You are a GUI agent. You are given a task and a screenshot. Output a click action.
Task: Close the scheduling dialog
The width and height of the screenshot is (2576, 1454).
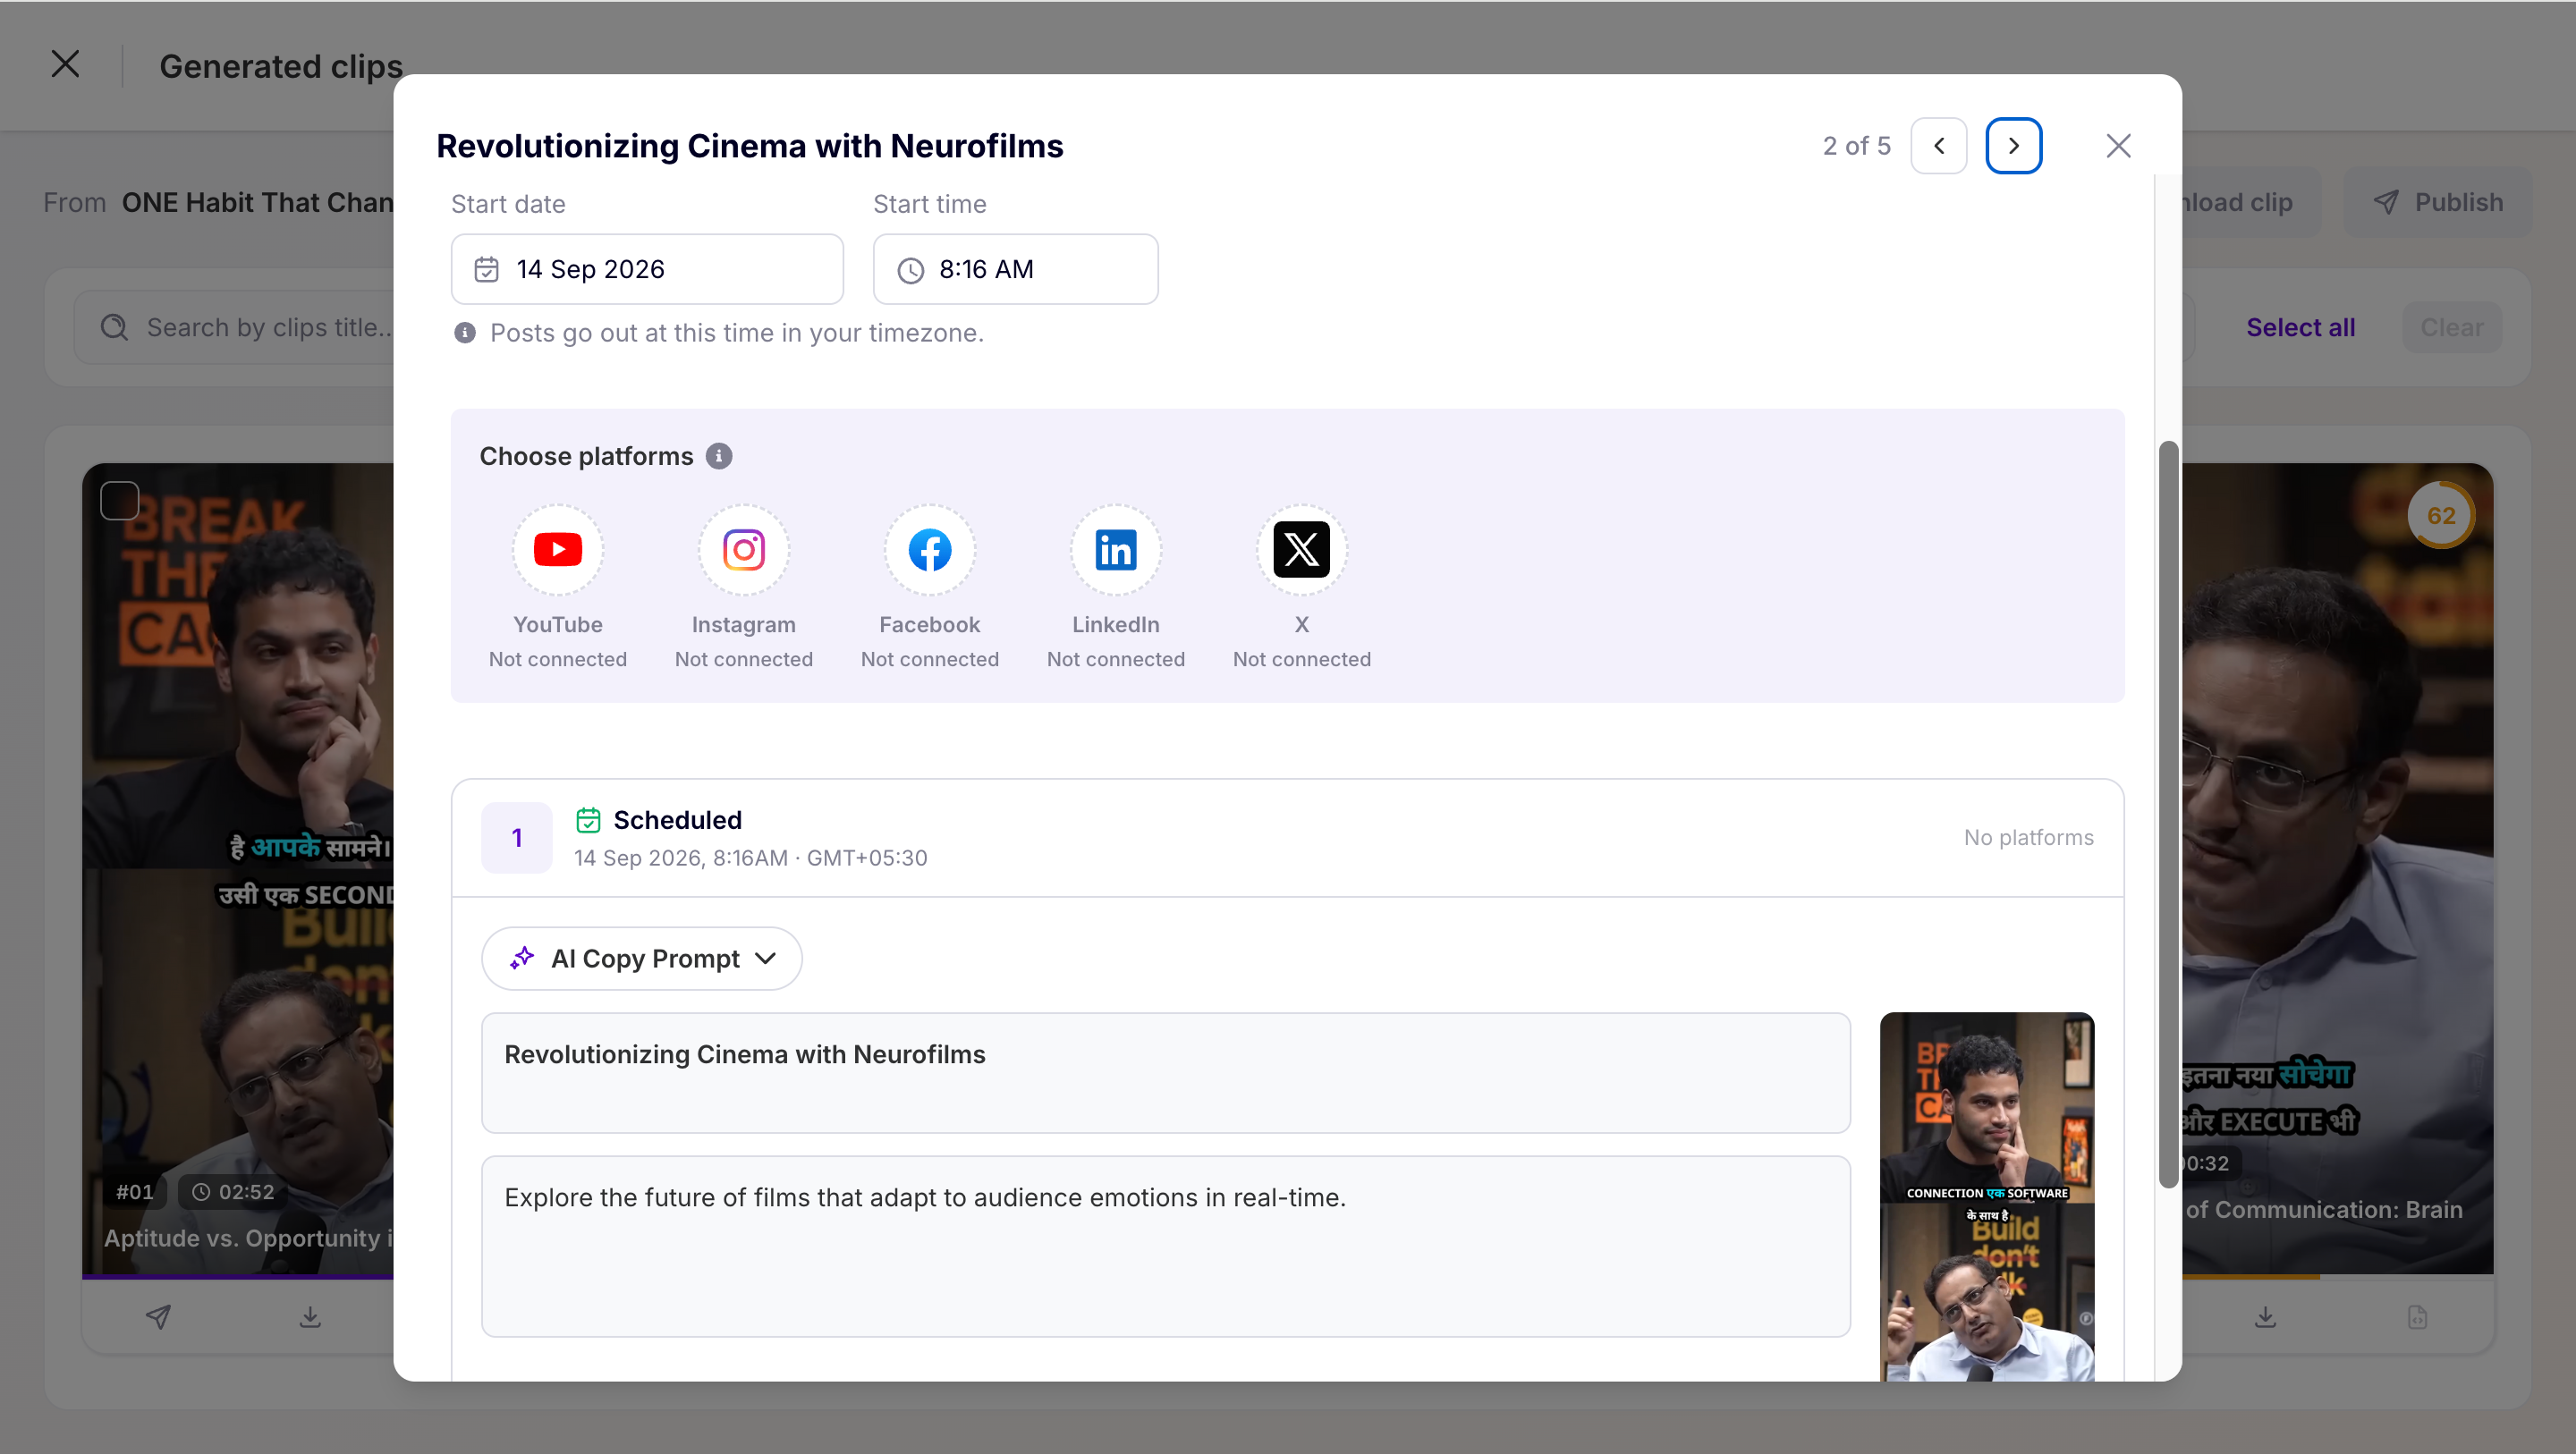[x=2118, y=146]
